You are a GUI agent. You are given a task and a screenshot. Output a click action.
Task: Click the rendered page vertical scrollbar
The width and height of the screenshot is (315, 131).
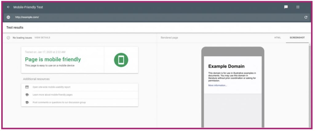309,86
